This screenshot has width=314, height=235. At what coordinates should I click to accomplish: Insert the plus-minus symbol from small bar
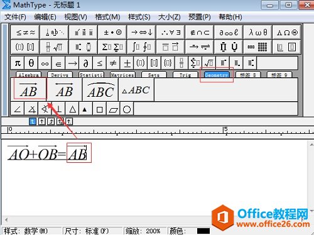pyautogui.click(x=127, y=63)
